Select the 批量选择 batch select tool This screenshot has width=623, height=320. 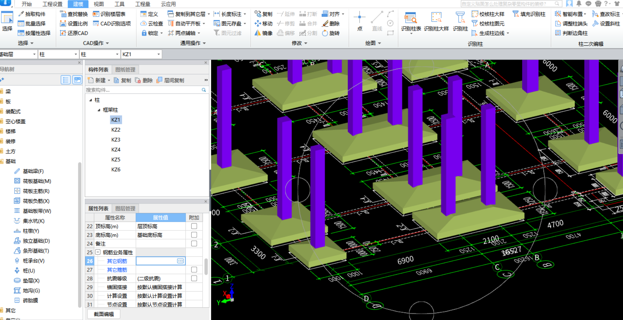coord(32,24)
